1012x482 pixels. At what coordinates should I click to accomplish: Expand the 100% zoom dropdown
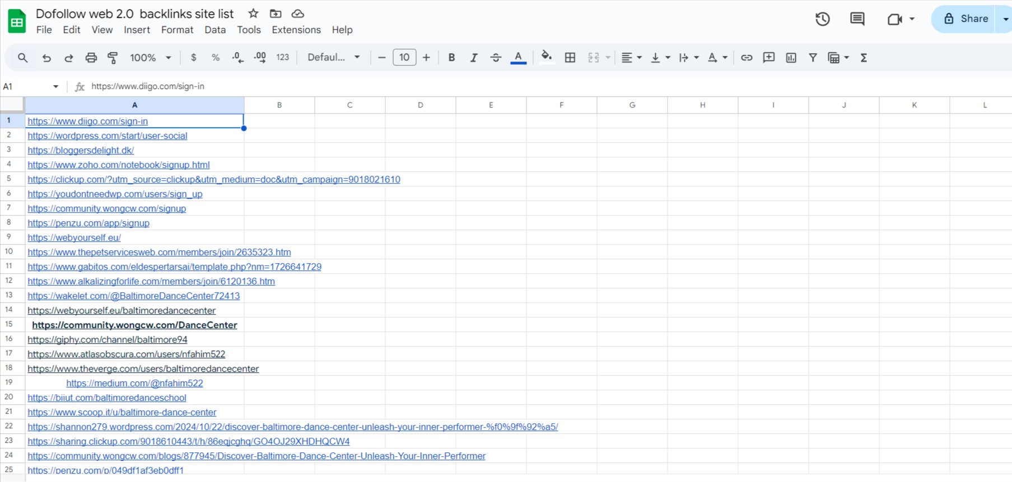[150, 58]
